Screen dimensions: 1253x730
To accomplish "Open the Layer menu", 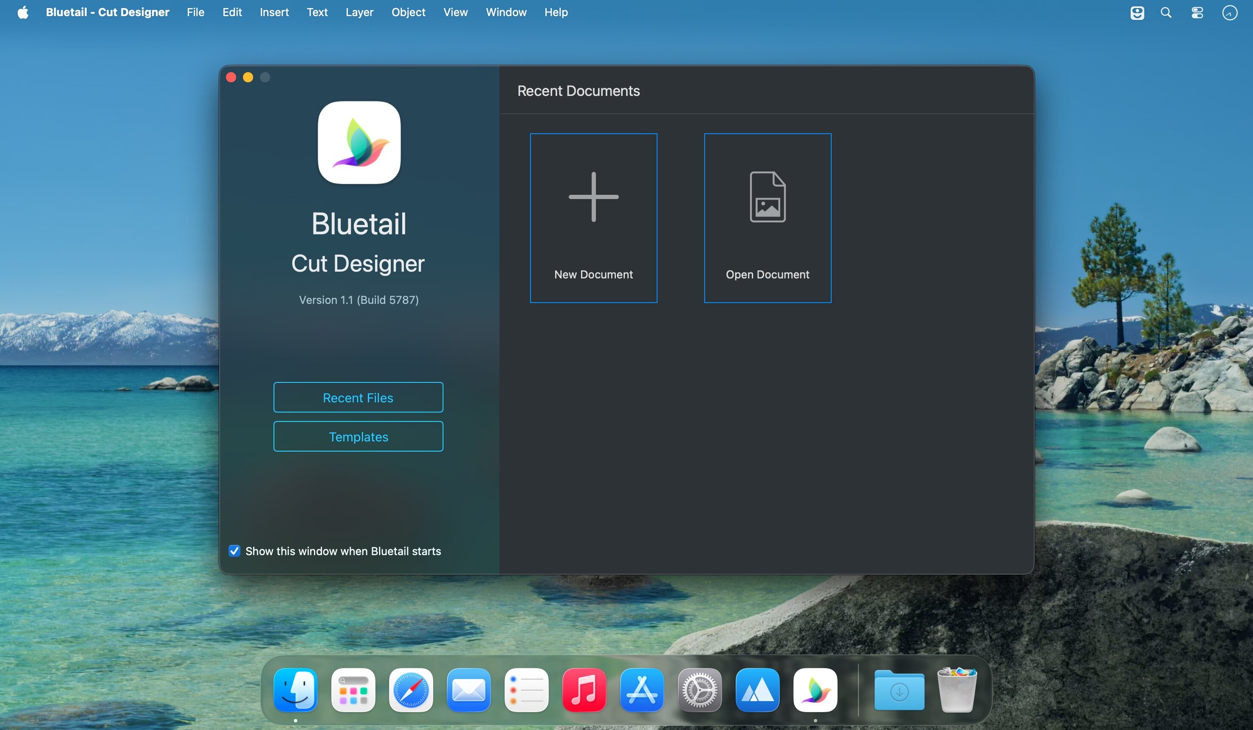I will (x=359, y=12).
